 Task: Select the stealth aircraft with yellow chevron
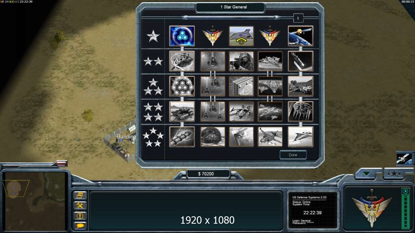[x=241, y=36]
